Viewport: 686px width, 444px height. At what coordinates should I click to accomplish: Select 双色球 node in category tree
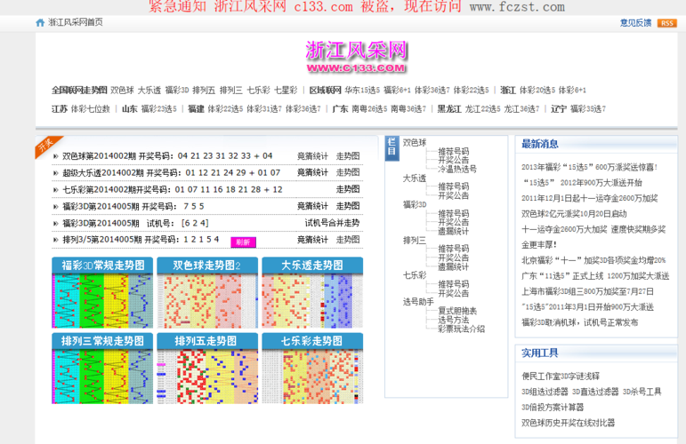pos(415,142)
